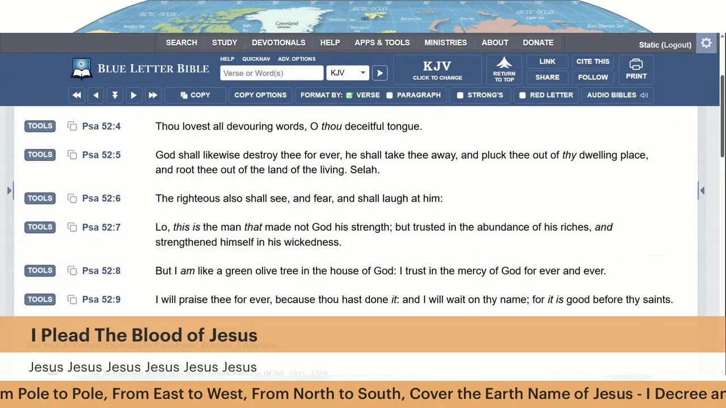Open the Help menu in top bar

coord(330,42)
